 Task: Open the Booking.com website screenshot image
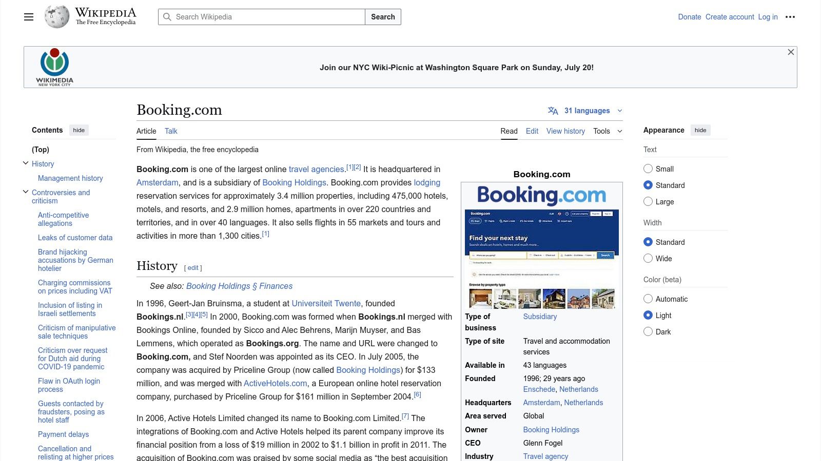(542, 260)
